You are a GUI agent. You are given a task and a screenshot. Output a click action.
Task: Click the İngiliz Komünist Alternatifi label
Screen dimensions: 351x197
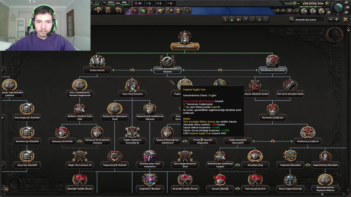[237, 141]
